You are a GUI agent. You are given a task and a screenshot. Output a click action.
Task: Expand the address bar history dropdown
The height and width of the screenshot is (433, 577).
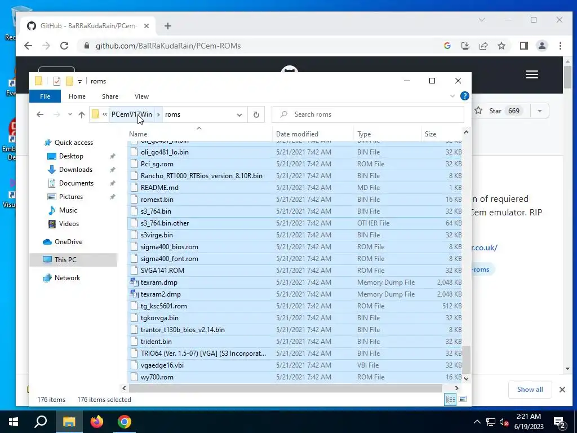(x=239, y=114)
